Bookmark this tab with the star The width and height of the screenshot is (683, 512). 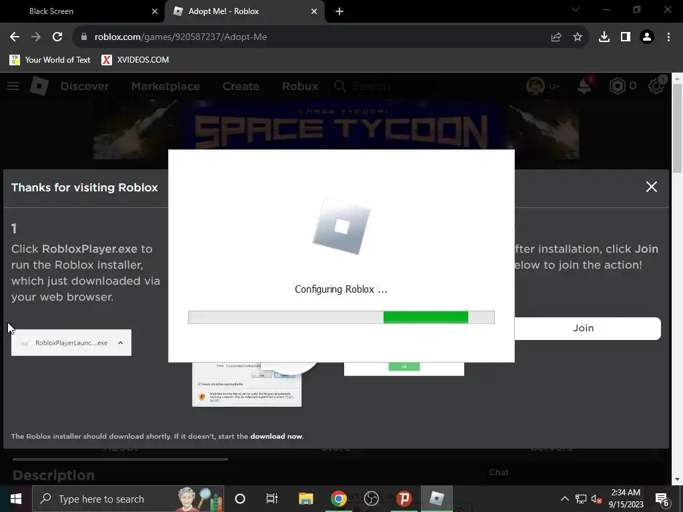578,37
